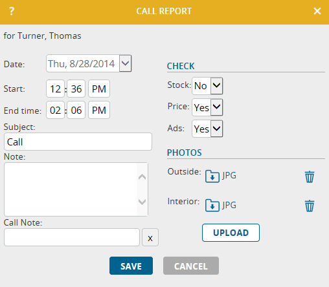Download the Interior photo JPG

click(212, 206)
